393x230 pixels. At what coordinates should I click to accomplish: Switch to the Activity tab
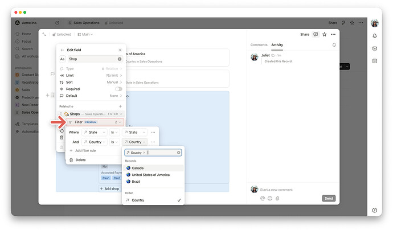(x=277, y=44)
